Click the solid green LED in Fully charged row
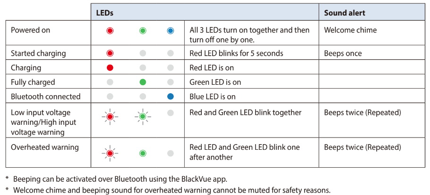The width and height of the screenshot is (430, 195). point(143,82)
